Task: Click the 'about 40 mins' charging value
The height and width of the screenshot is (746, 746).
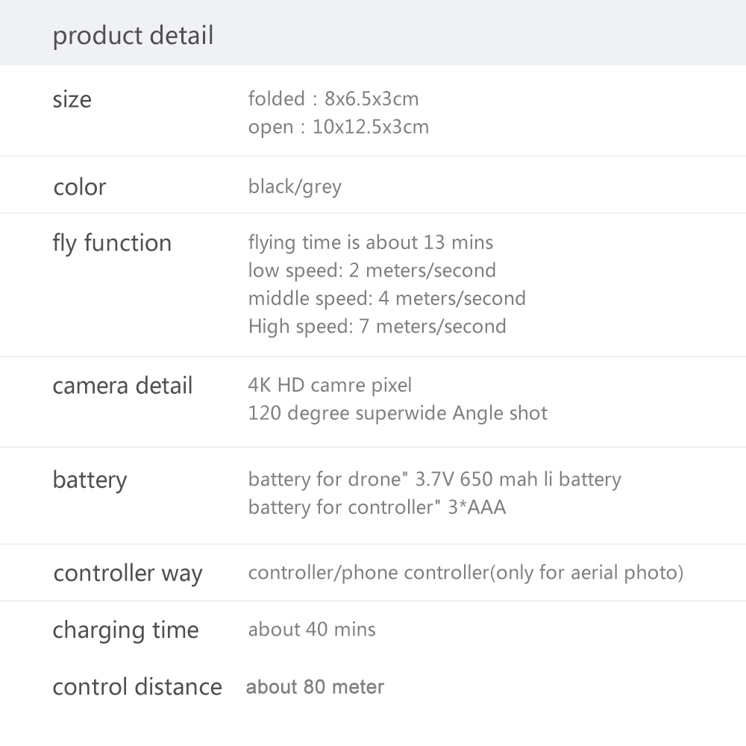Action: click(312, 630)
